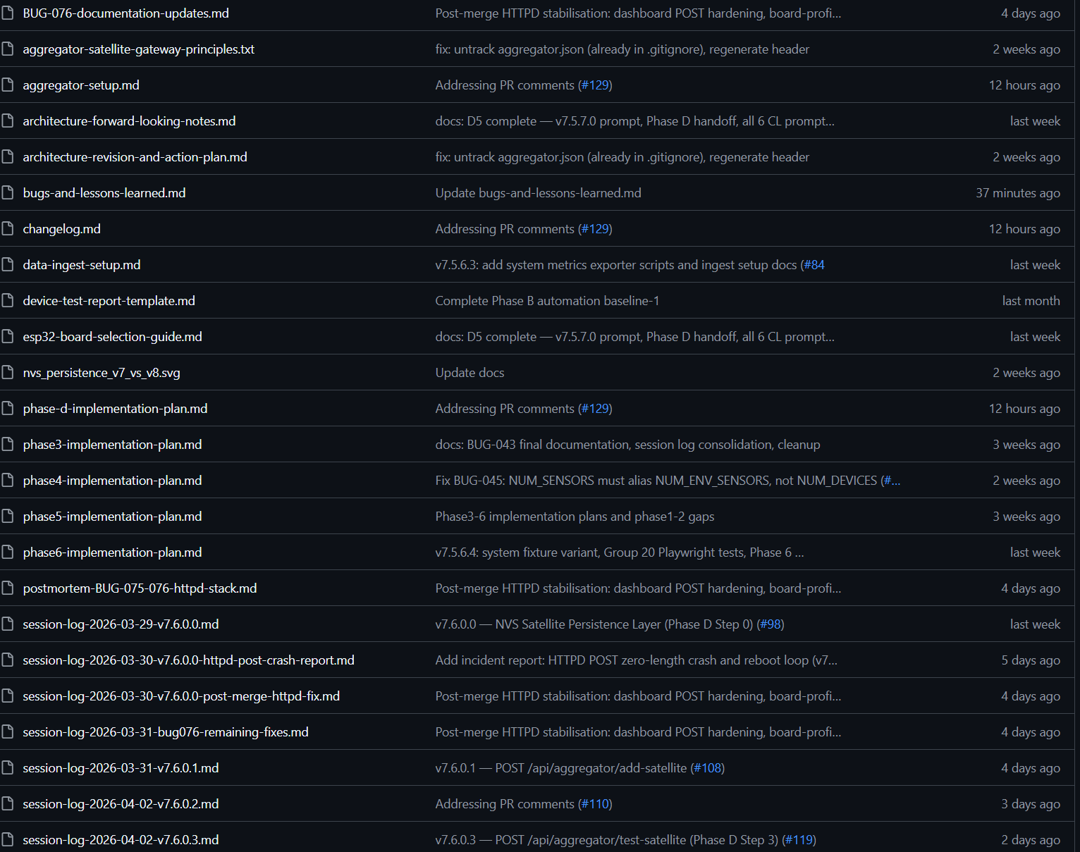Open PR #108 link for v7.6.0.1

pos(707,768)
